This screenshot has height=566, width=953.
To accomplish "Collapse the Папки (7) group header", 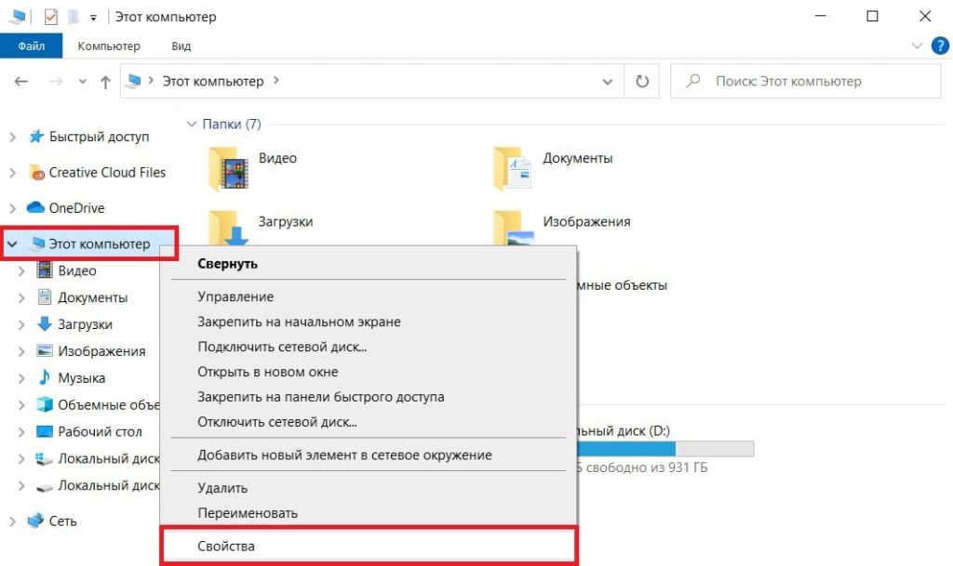I will [x=192, y=125].
